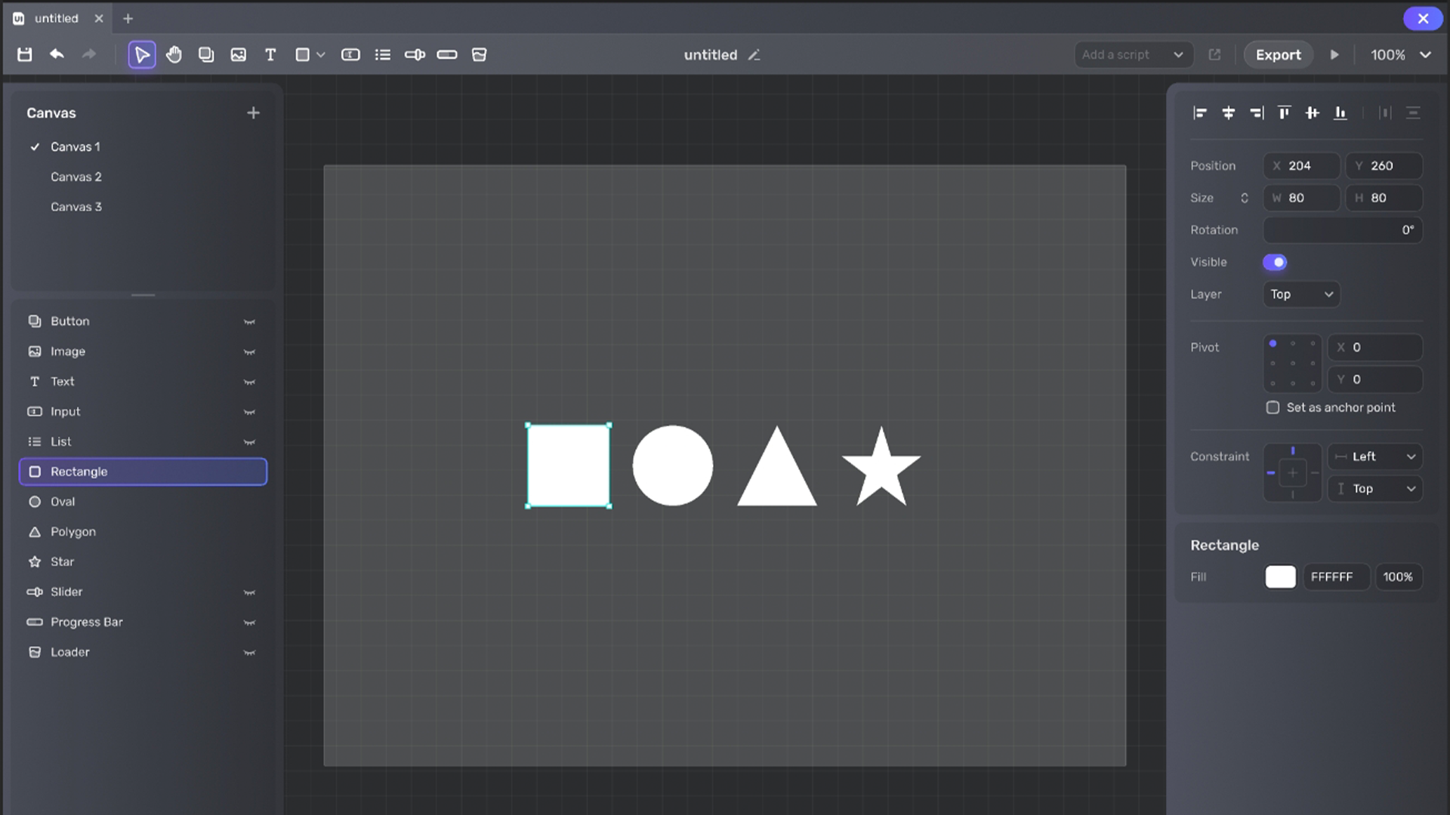Open the white Fill color swatch

(x=1281, y=577)
